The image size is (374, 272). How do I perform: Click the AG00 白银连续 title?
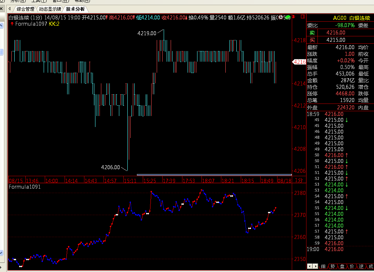coord(352,18)
